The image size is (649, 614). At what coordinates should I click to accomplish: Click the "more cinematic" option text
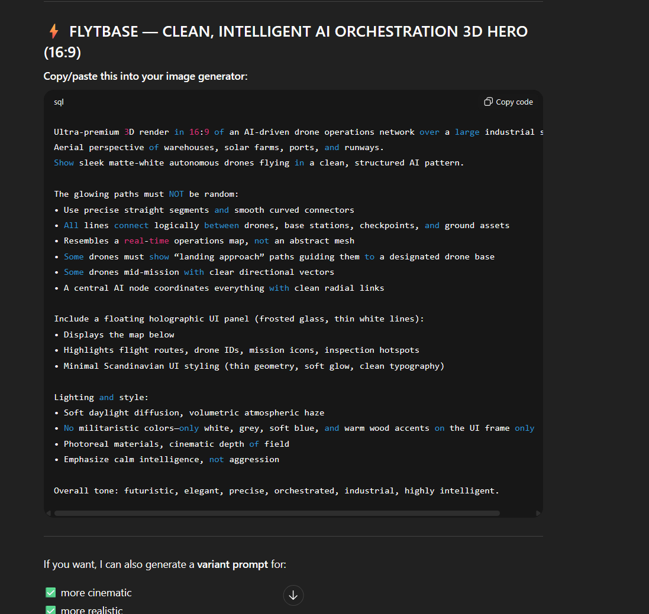(x=96, y=593)
